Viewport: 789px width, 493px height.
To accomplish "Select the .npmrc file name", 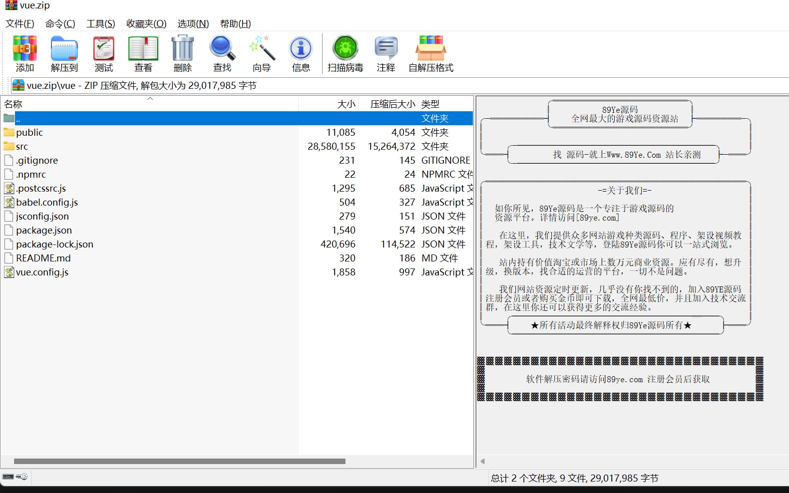I will 31,174.
